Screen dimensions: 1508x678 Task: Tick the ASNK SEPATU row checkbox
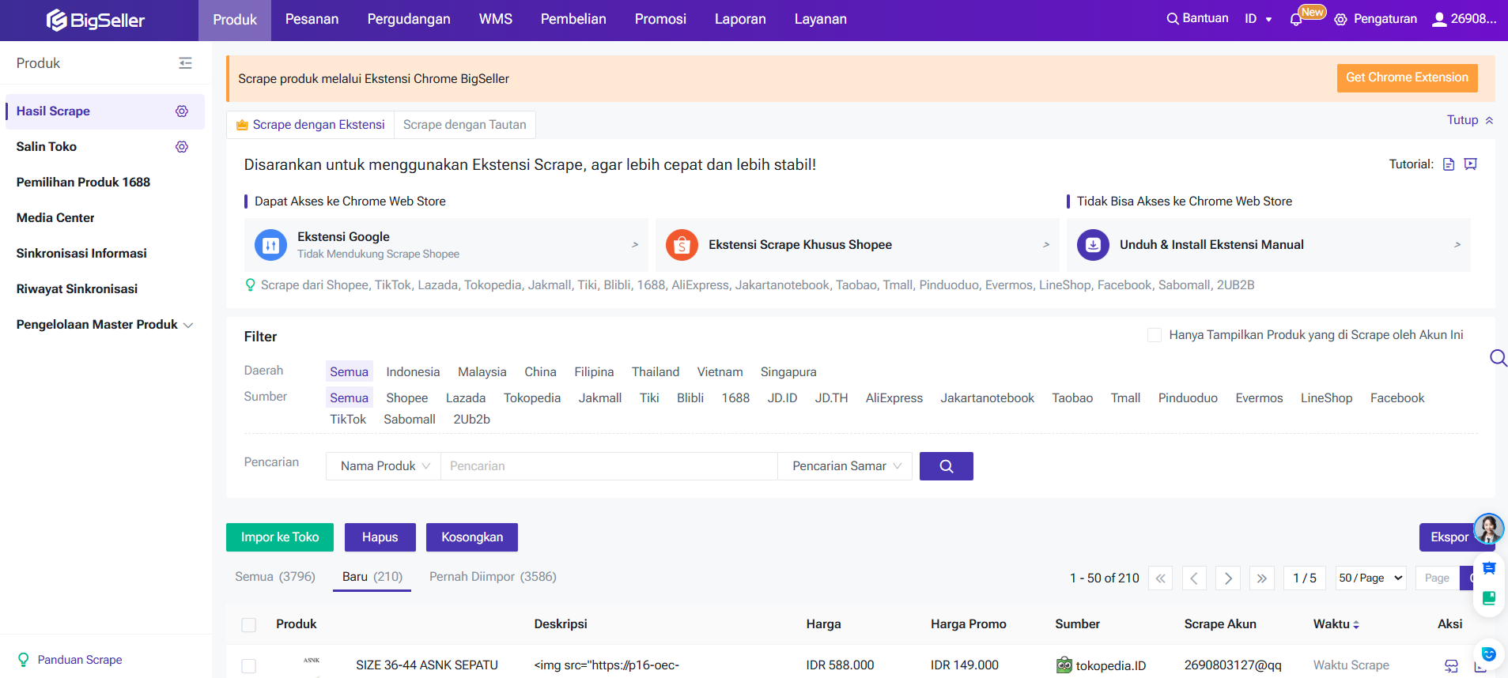tap(249, 666)
